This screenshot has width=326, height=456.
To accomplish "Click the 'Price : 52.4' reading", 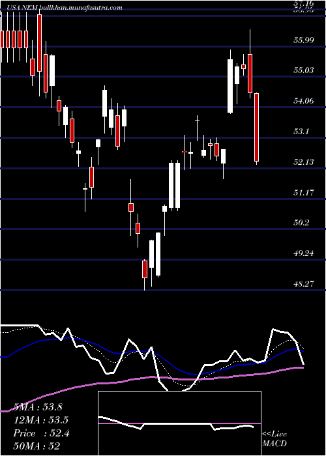I will 41,433.
